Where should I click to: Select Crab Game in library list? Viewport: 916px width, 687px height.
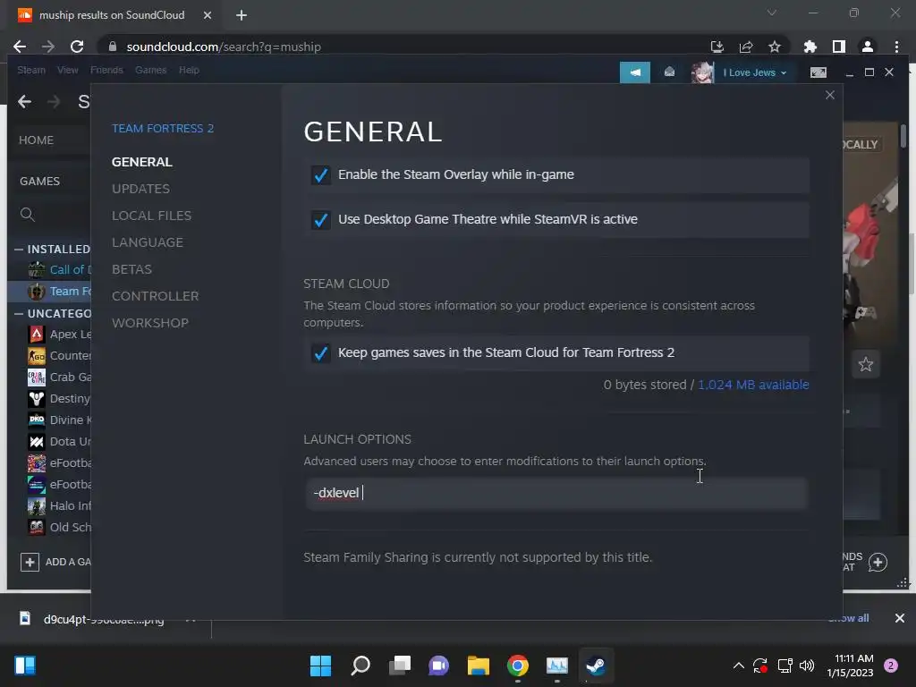(x=60, y=377)
